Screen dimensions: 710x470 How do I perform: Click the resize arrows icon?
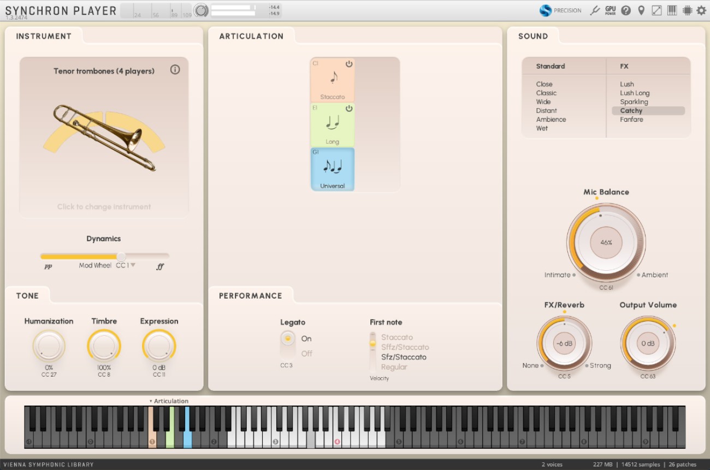[656, 10]
